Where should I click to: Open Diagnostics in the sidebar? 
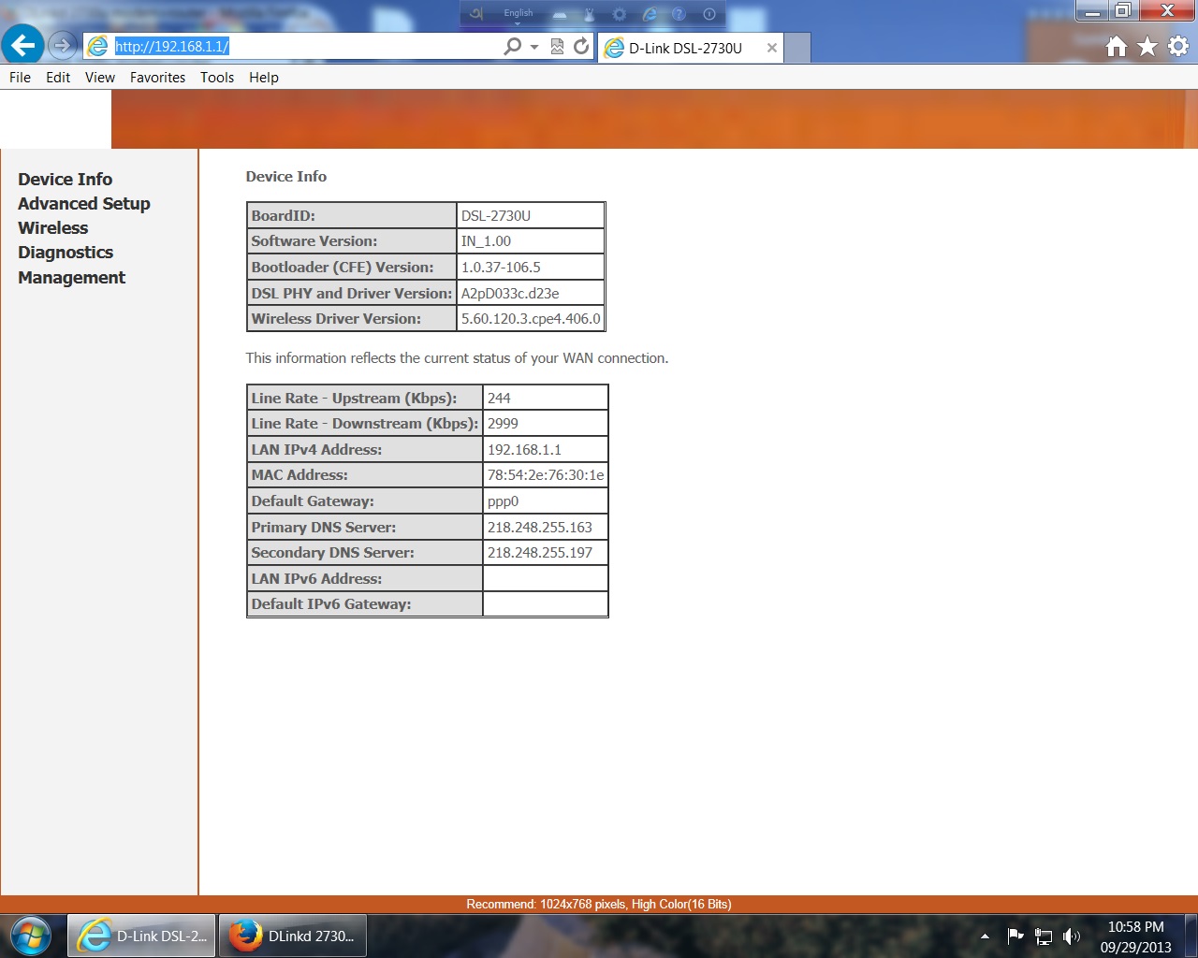coord(66,253)
